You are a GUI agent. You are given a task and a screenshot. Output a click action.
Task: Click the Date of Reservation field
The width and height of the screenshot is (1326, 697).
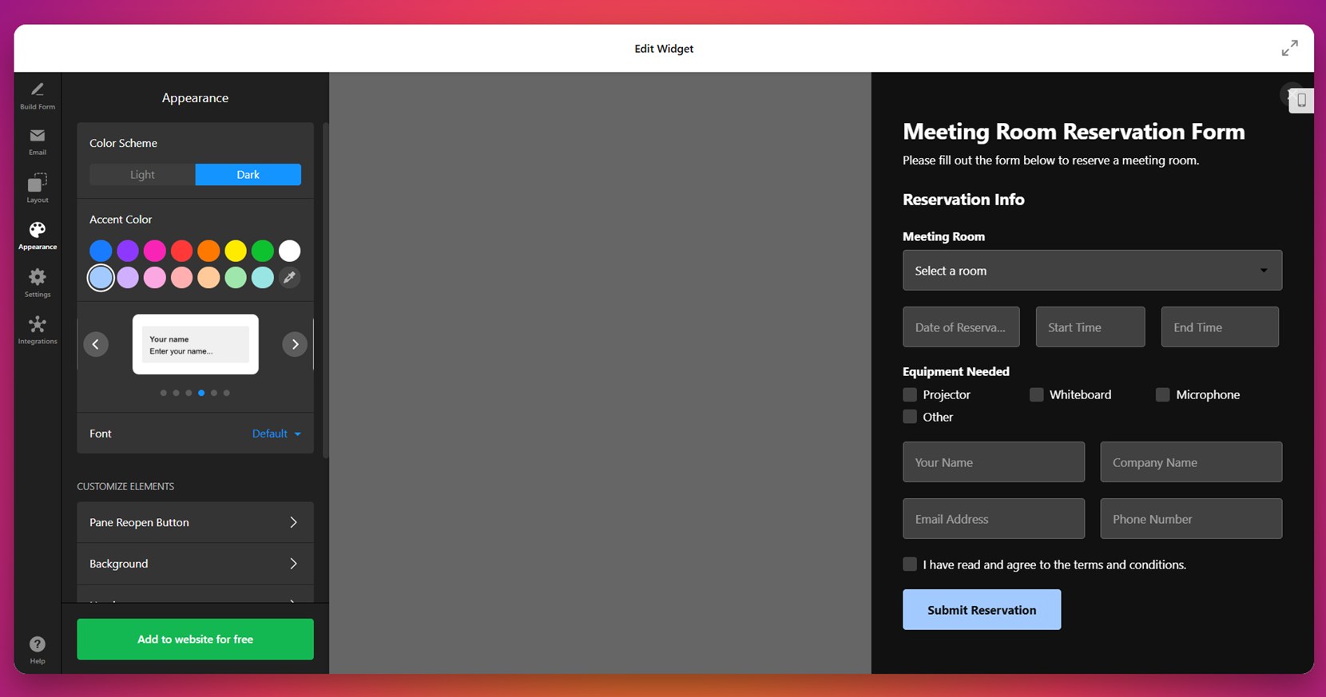(x=961, y=327)
